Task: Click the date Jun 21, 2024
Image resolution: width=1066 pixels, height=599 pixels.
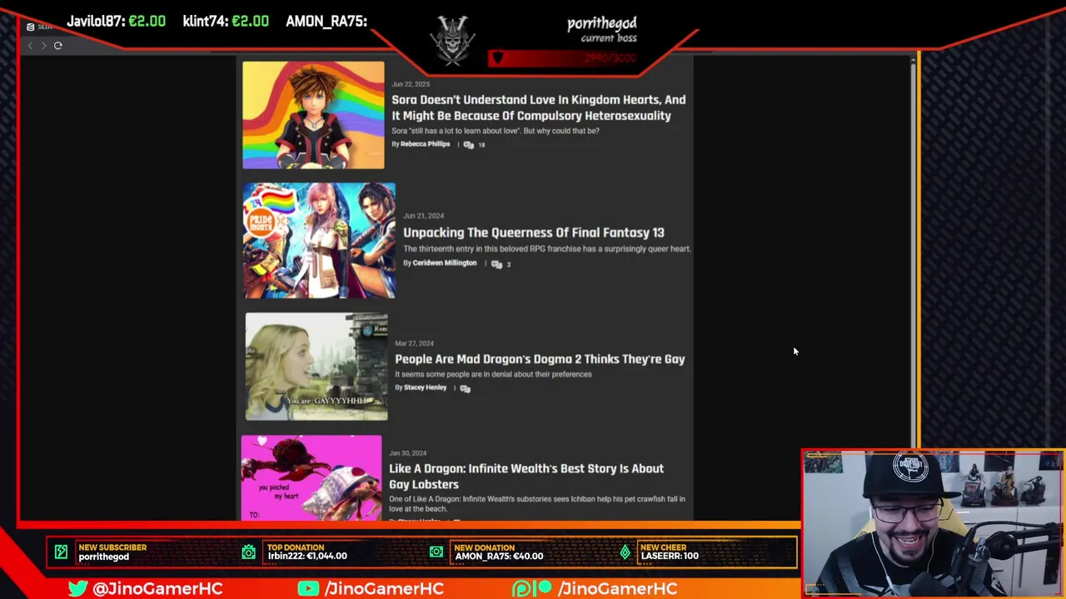Action: 423,215
